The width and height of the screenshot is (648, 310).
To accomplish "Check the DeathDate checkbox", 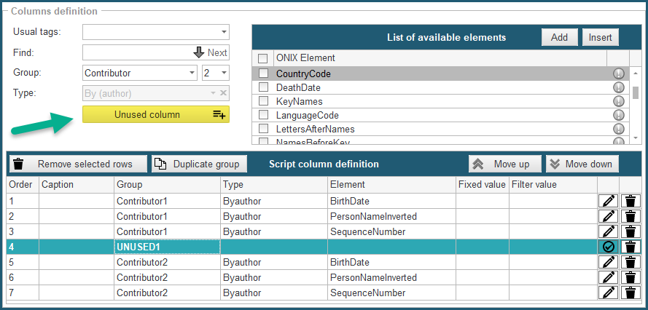I will click(x=263, y=87).
